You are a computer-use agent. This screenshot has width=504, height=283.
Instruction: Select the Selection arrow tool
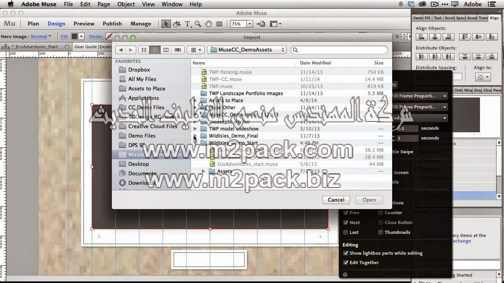click(x=166, y=24)
